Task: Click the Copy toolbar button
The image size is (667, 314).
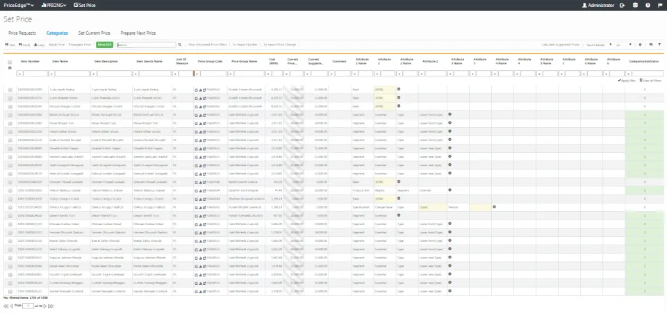Action: coord(39,44)
